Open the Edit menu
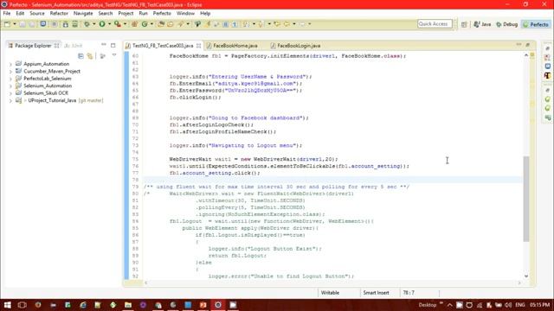The width and height of the screenshot is (554, 311). click(x=20, y=14)
